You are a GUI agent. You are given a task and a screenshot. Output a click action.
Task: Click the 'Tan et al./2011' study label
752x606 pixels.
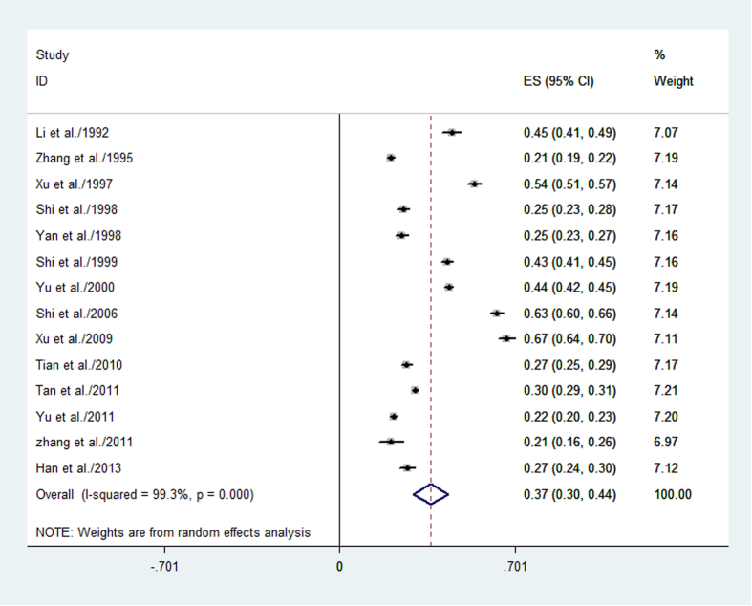(77, 391)
